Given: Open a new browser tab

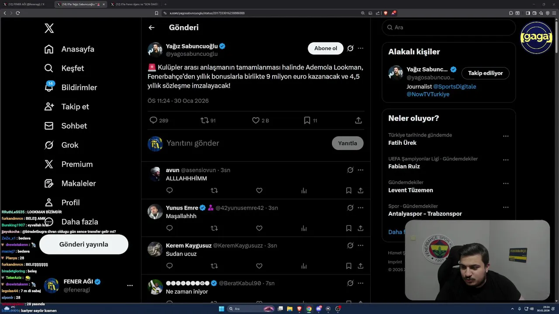Looking at the screenshot, I should tap(165, 4).
